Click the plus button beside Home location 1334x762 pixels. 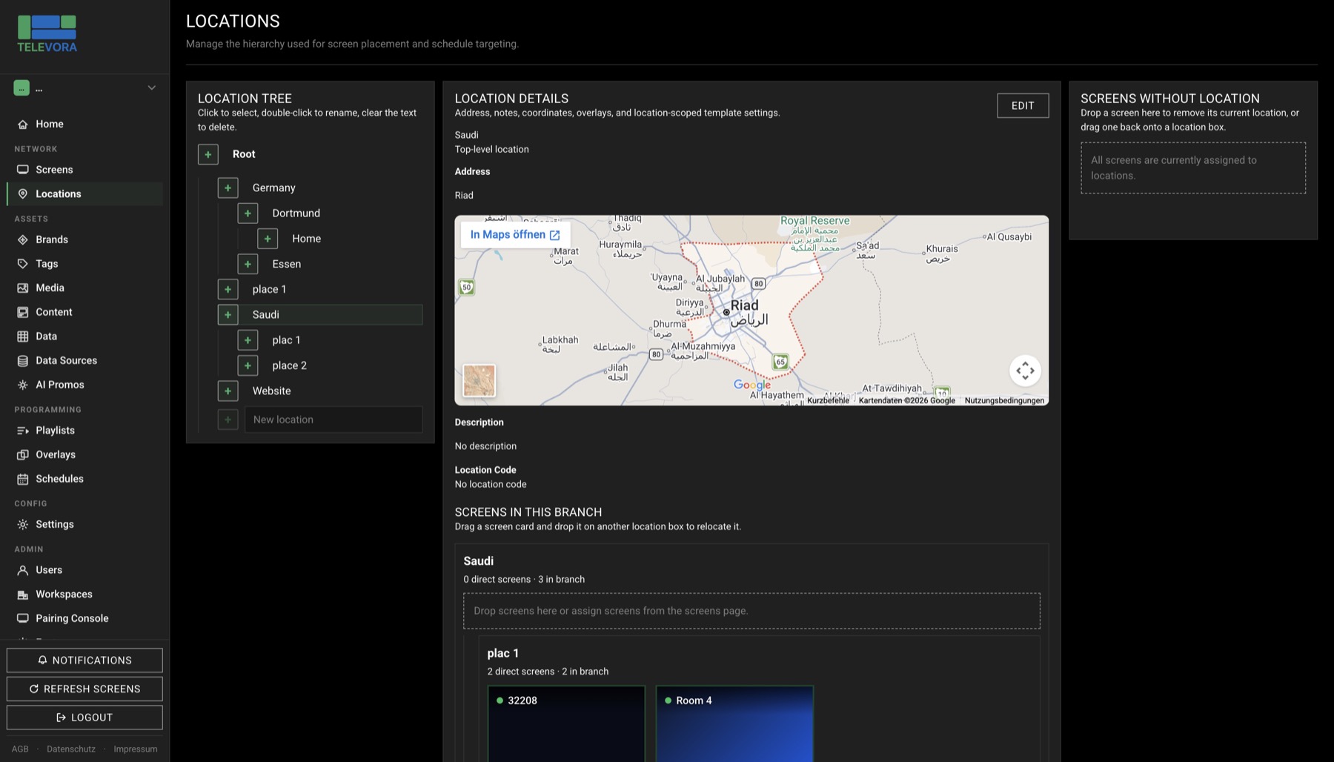coord(268,239)
